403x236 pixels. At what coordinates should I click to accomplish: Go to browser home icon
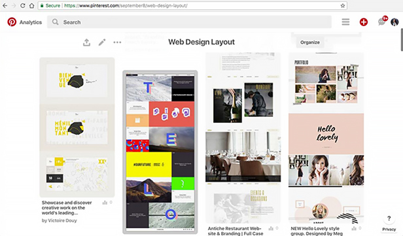(31, 5)
